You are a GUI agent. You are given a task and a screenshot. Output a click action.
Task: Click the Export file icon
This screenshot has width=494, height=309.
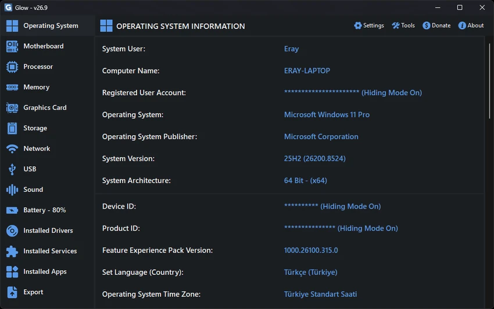pos(12,292)
